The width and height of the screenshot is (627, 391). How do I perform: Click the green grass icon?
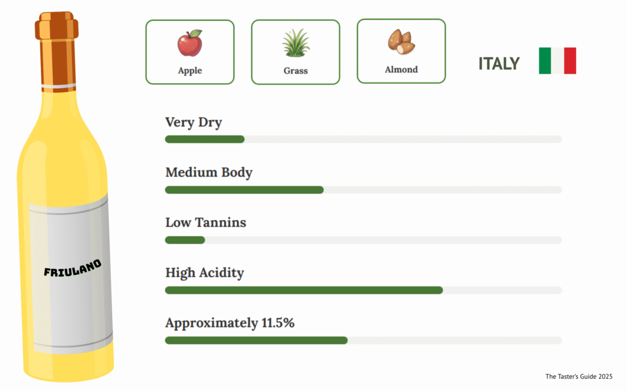tap(296, 43)
